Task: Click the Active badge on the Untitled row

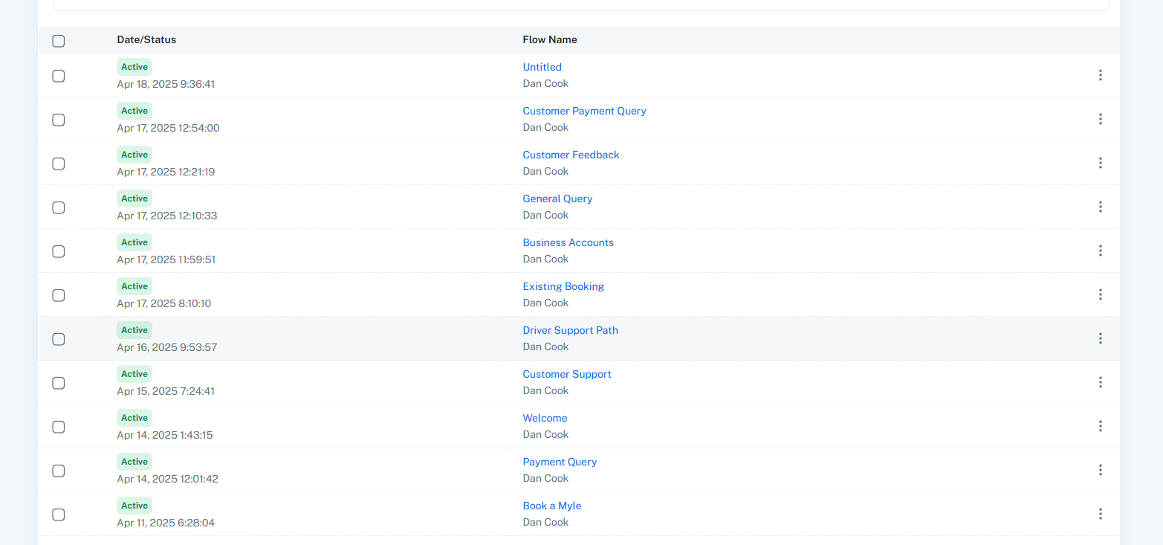Action: pyautogui.click(x=135, y=67)
